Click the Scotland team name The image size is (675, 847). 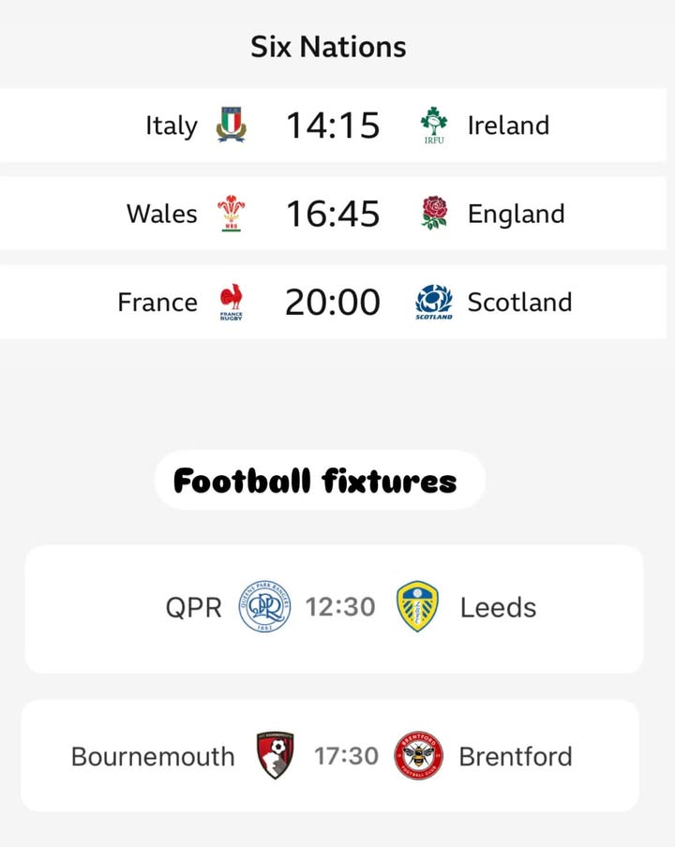tap(520, 302)
